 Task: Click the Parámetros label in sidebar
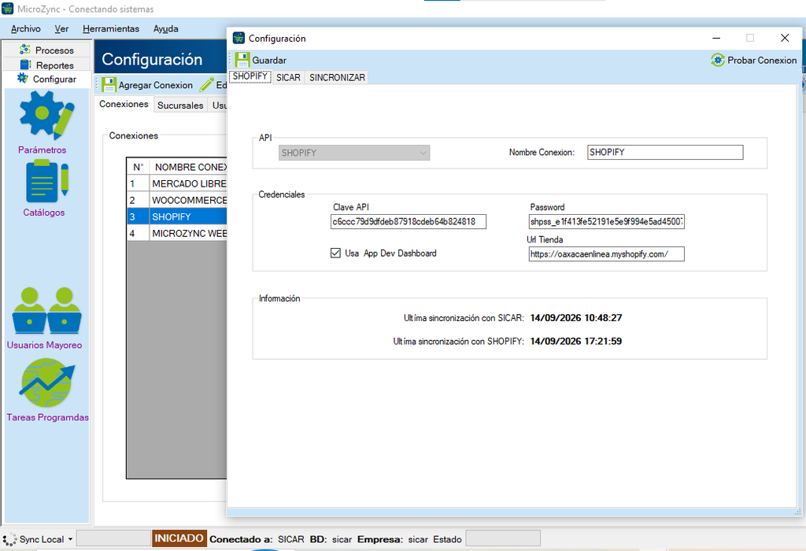click(x=43, y=150)
